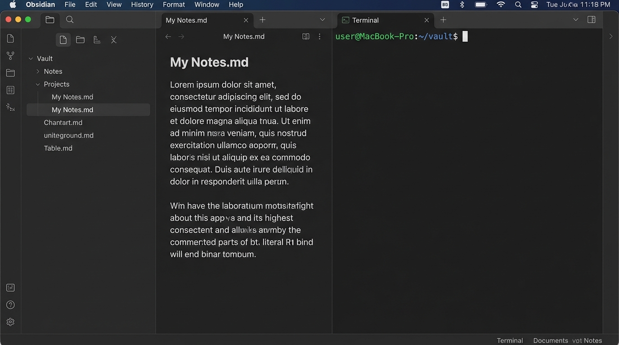This screenshot has height=345, width=619.
Task: Open Obsidian settings gear icon
Action: coord(10,322)
